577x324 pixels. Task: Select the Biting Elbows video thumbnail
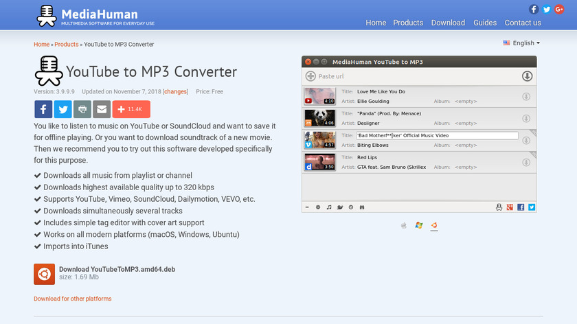point(320,140)
